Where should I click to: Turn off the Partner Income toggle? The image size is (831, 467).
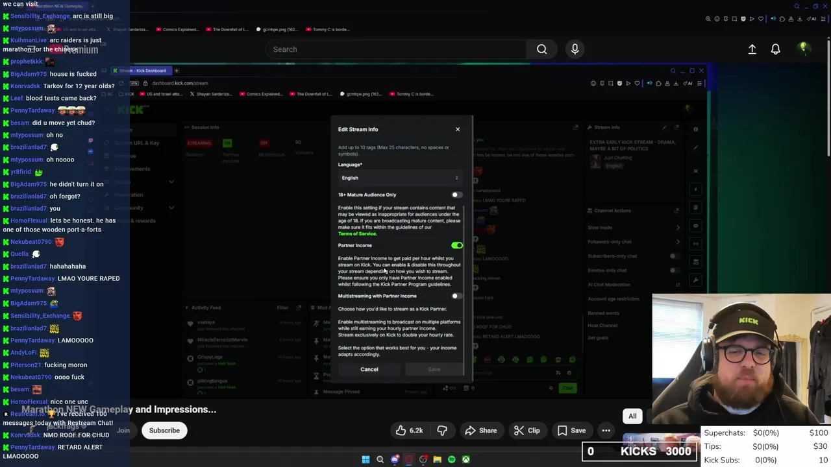click(x=457, y=245)
